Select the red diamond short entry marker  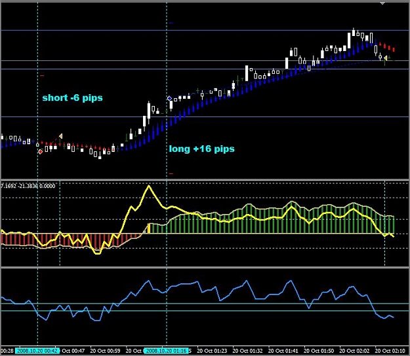pos(41,152)
